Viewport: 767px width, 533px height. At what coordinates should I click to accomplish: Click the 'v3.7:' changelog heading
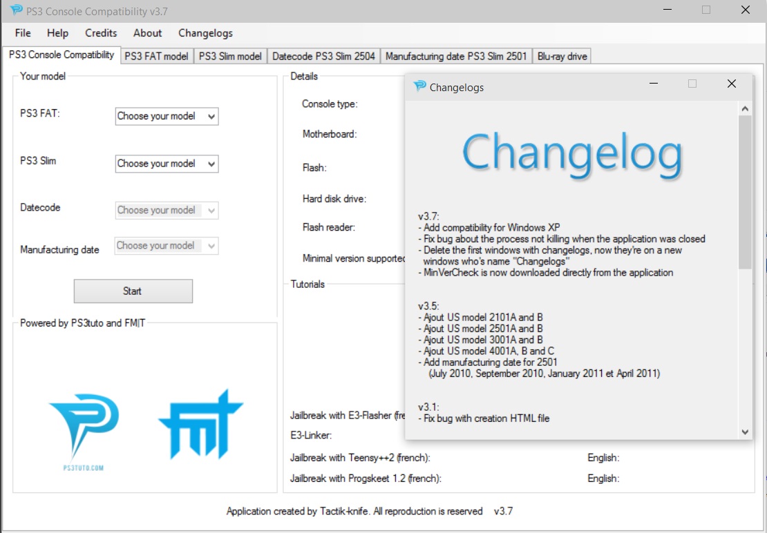coord(429,216)
